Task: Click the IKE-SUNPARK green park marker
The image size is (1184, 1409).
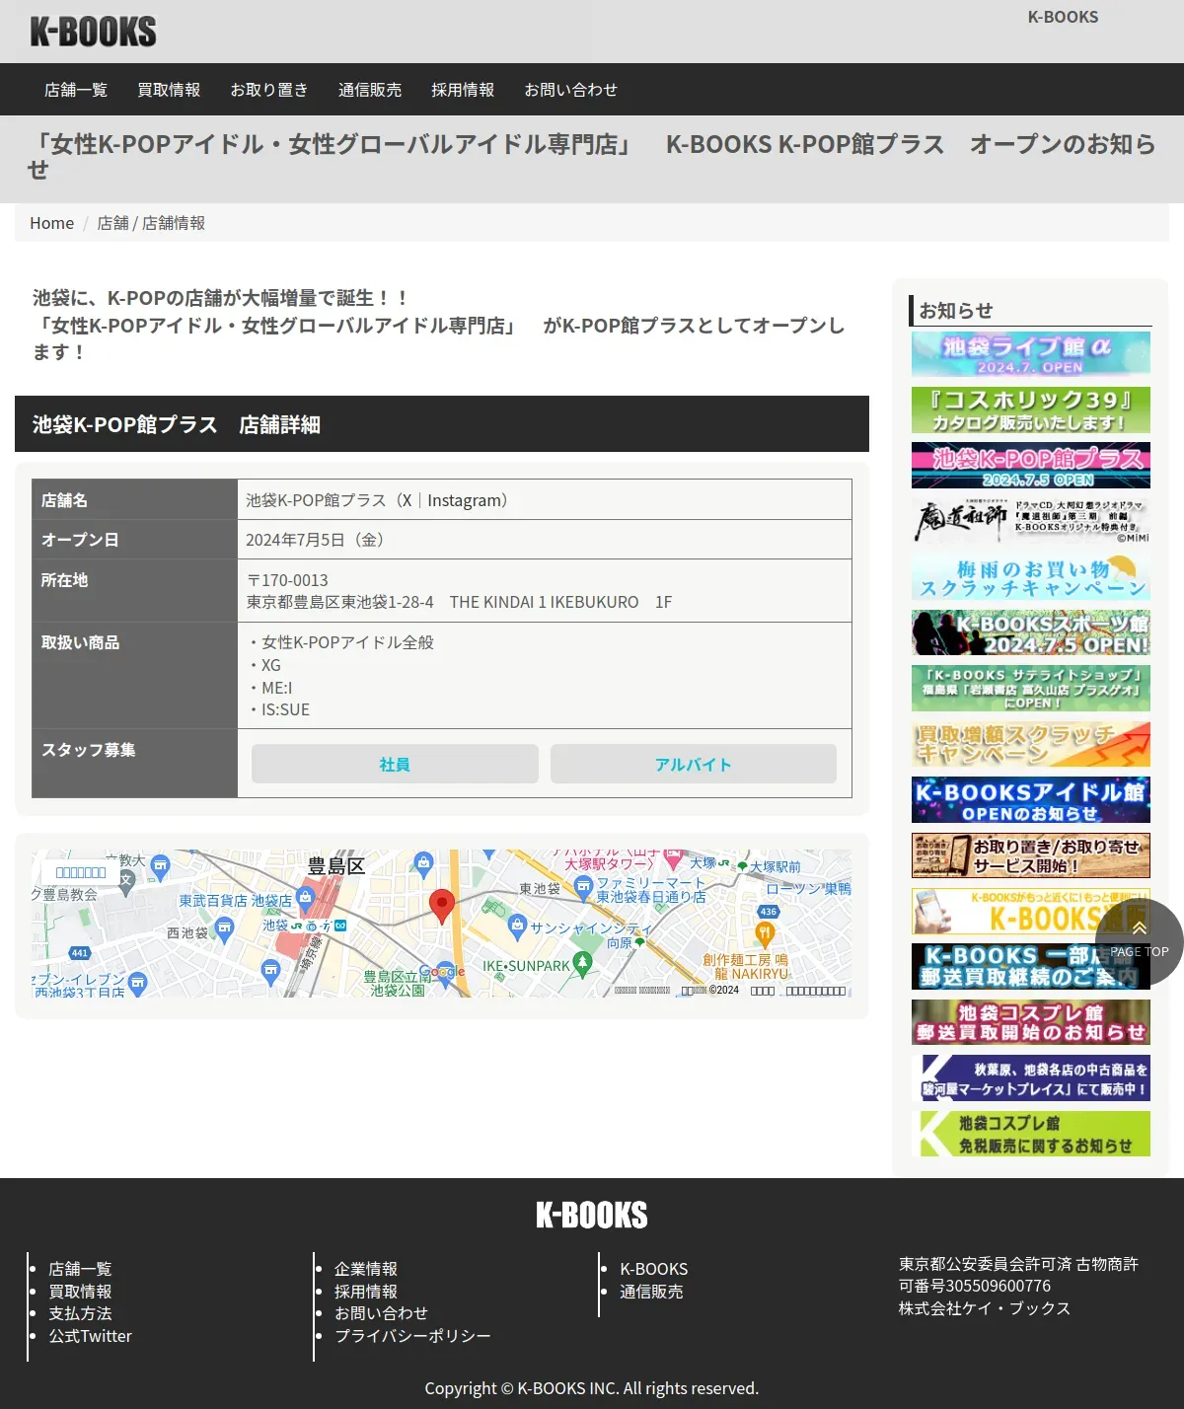Action: pos(582,965)
